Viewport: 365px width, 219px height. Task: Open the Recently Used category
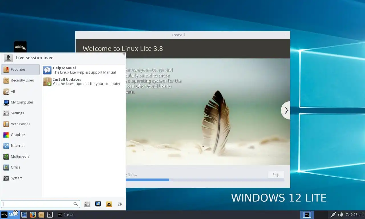point(21,80)
